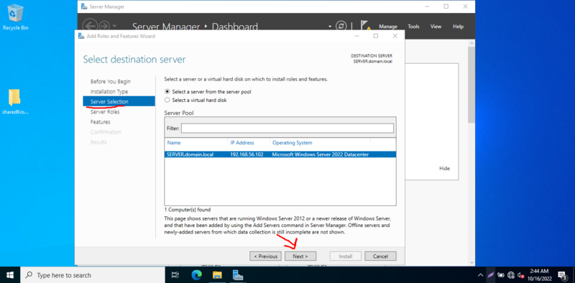Click Server Manager taskbar icon
The width and height of the screenshot is (575, 283).
238,275
